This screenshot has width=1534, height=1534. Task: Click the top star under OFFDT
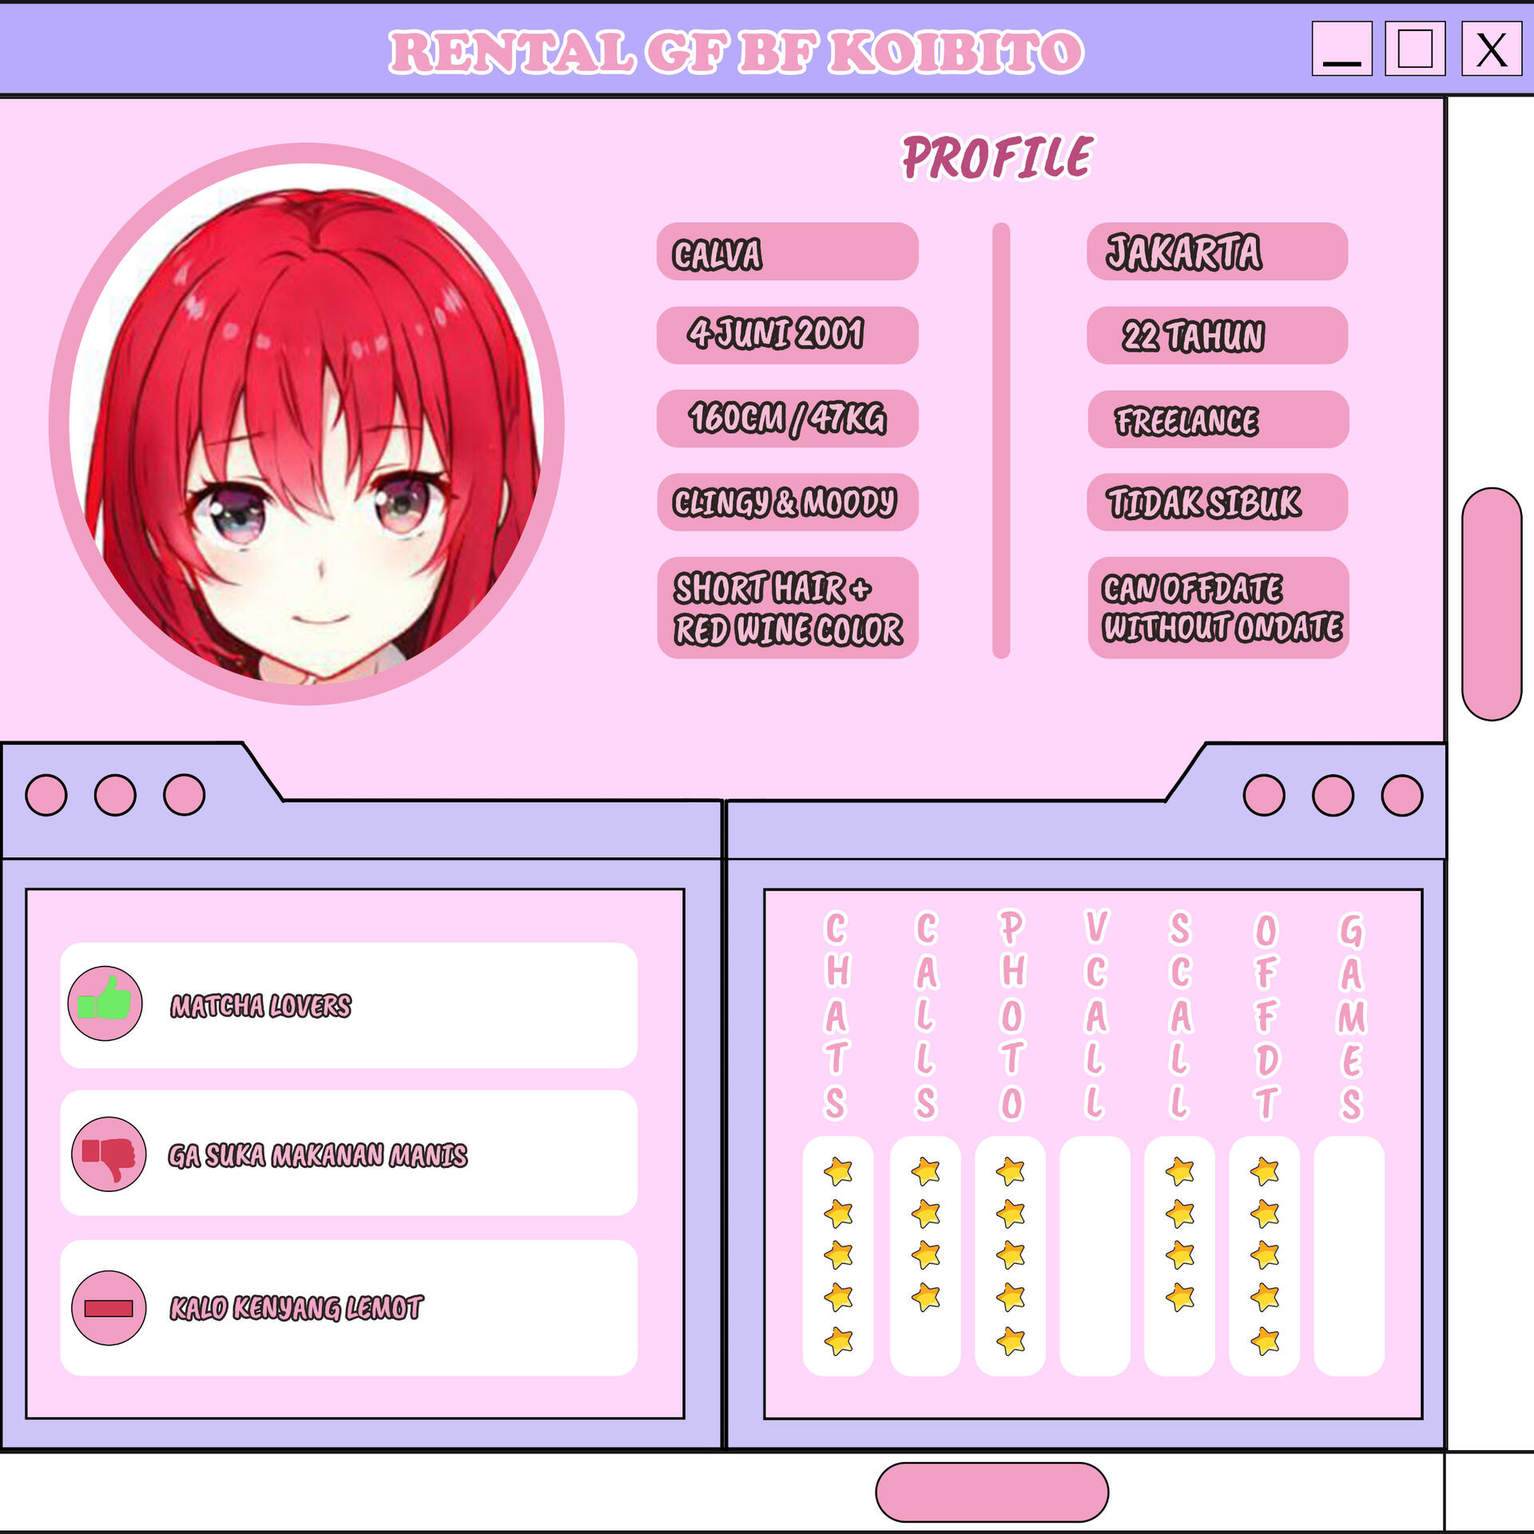point(1265,1172)
